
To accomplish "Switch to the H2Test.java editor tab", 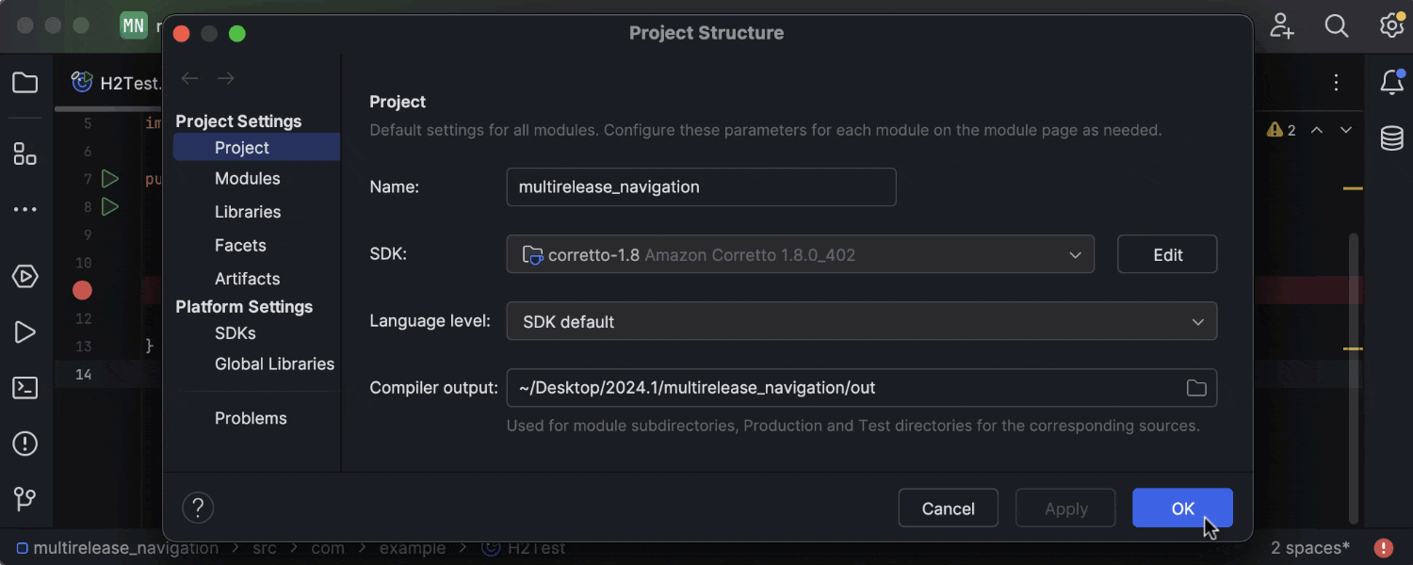I will click(122, 83).
